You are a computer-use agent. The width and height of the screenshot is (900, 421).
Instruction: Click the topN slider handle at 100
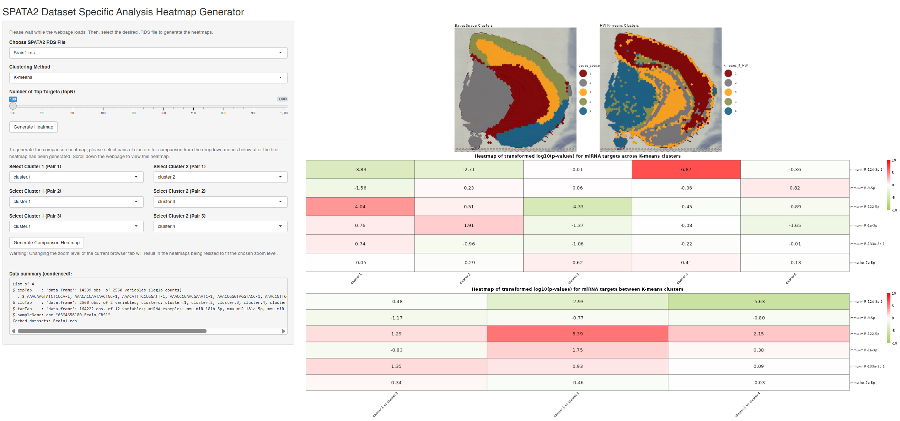click(x=13, y=106)
